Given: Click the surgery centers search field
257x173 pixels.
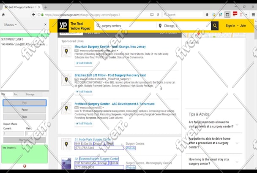Looking at the screenshot, I should (x=126, y=26).
